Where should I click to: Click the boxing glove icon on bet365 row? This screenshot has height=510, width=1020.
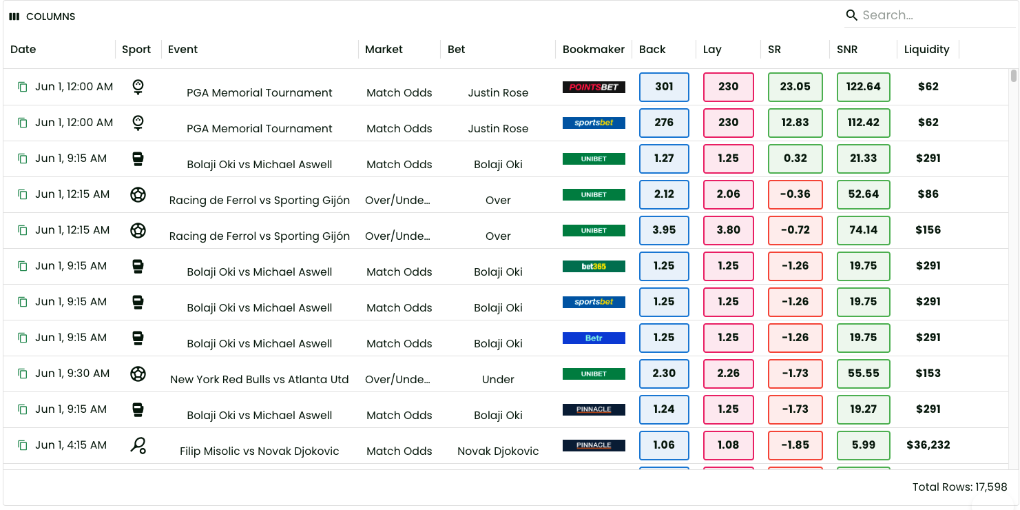[x=138, y=266]
